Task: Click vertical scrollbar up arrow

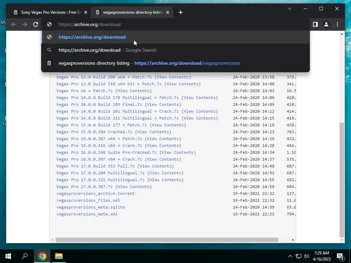Action: tap(342, 34)
